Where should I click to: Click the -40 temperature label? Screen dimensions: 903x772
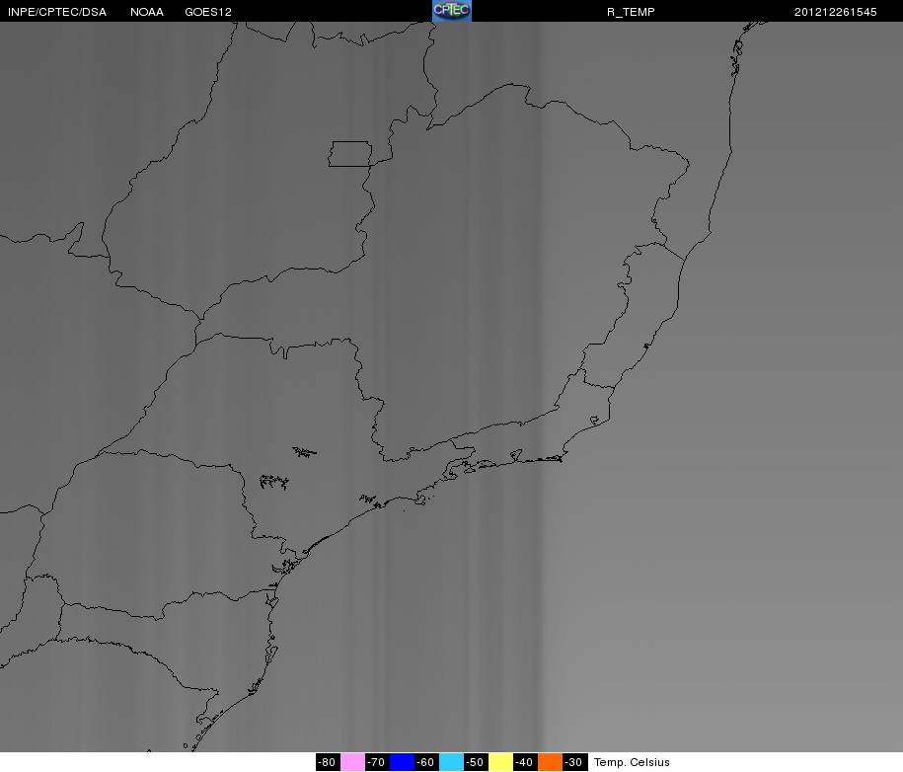point(525,762)
